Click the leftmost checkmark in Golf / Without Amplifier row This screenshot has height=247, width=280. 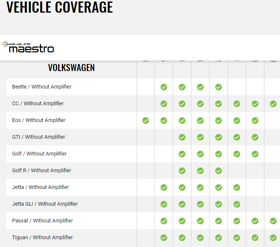click(182, 154)
